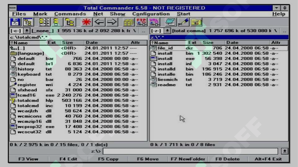Open the Start menu item

tap(183, 14)
